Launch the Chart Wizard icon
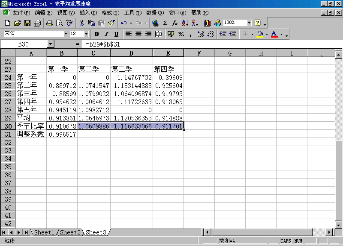Screen dimensions: 343x246 [208, 23]
